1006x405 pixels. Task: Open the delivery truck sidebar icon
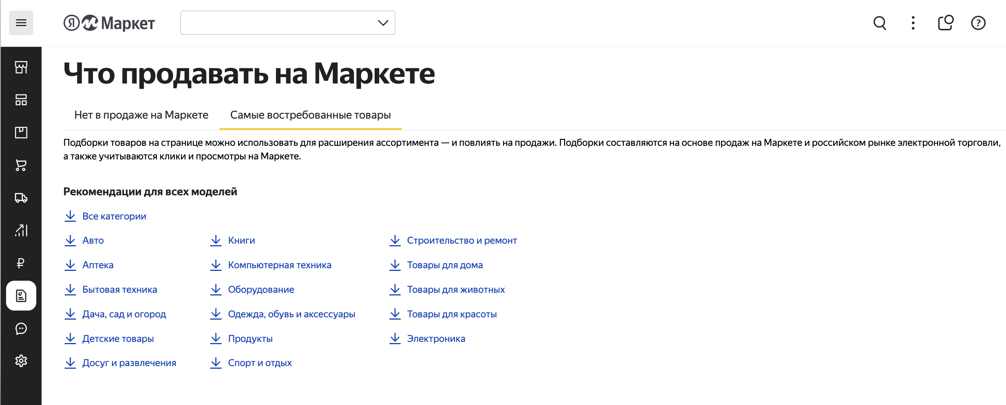[x=21, y=198]
